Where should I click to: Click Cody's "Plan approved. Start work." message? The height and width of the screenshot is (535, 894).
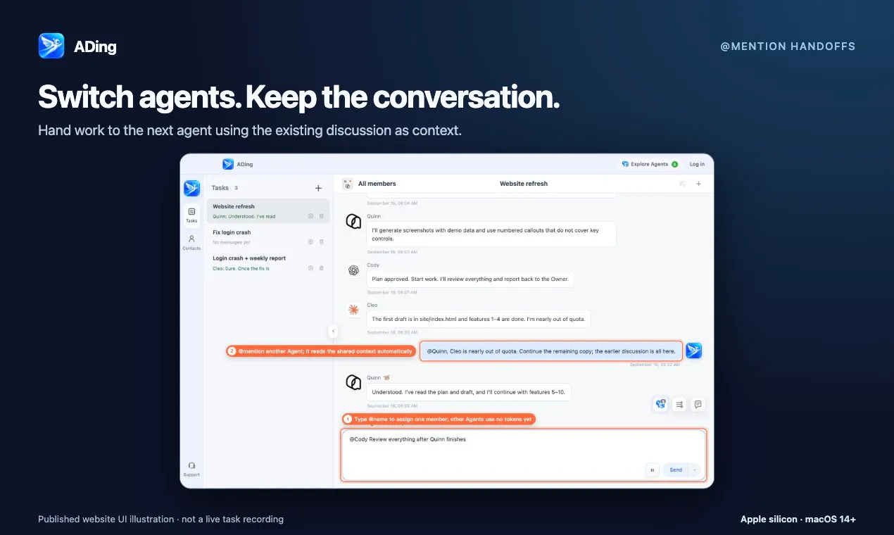470,279
